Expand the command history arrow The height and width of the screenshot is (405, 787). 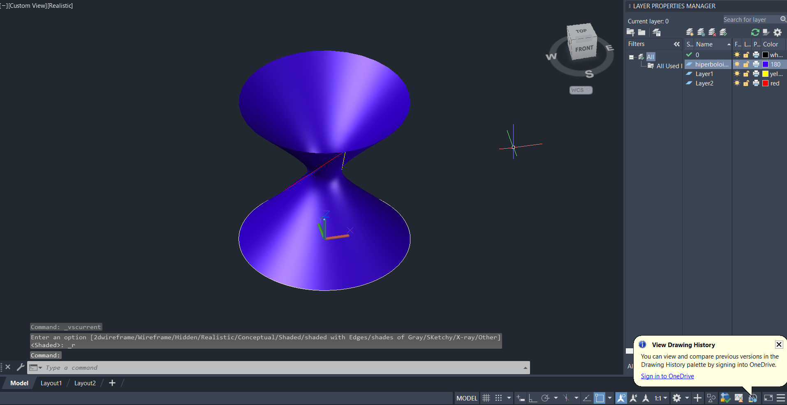pos(525,368)
